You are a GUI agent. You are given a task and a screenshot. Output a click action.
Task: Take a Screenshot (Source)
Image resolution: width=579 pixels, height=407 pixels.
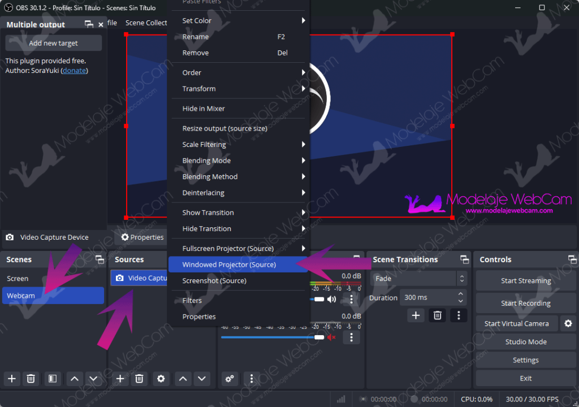(239, 281)
